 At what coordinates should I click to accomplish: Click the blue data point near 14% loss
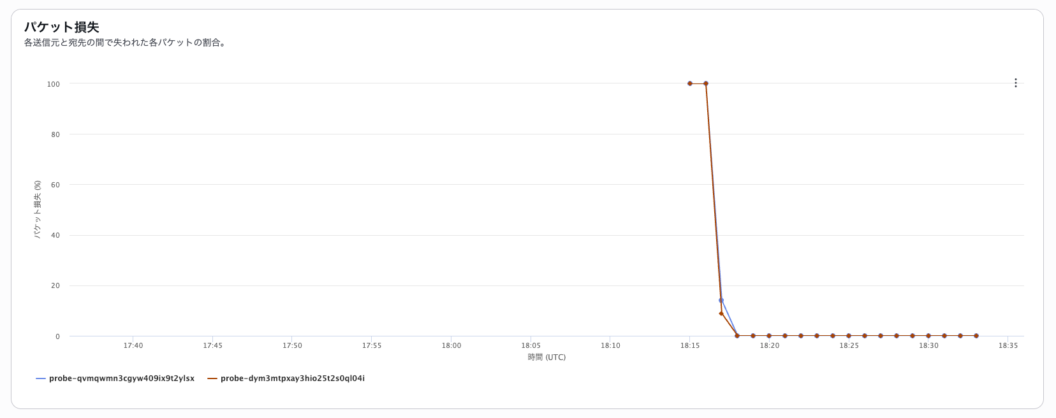(721, 300)
